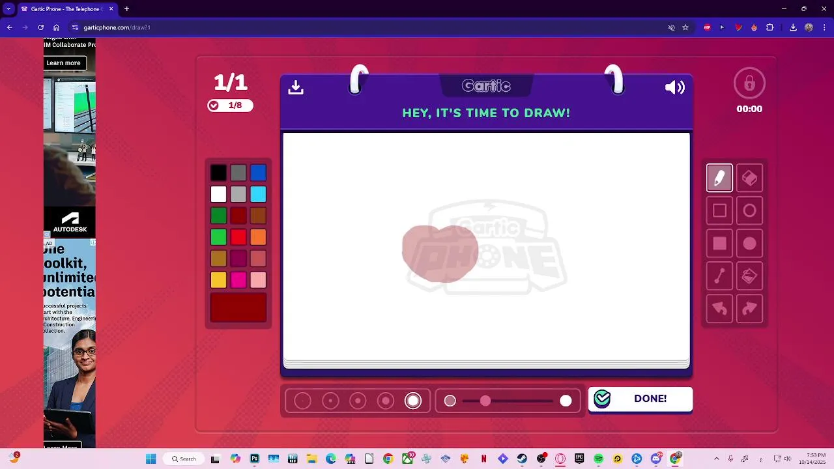Choose the empty rectangle shape tool
Viewport: 834px width, 469px height.
[719, 210]
